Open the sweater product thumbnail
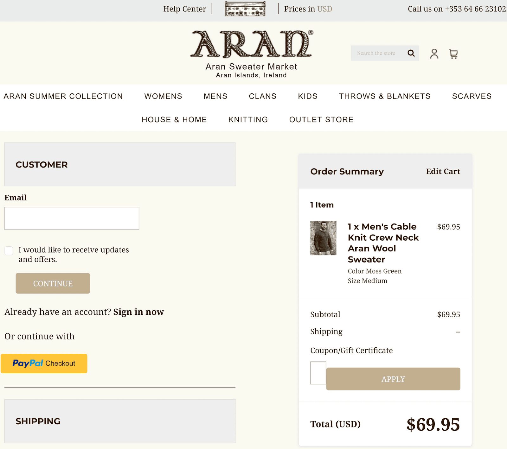The width and height of the screenshot is (507, 449). point(323,238)
